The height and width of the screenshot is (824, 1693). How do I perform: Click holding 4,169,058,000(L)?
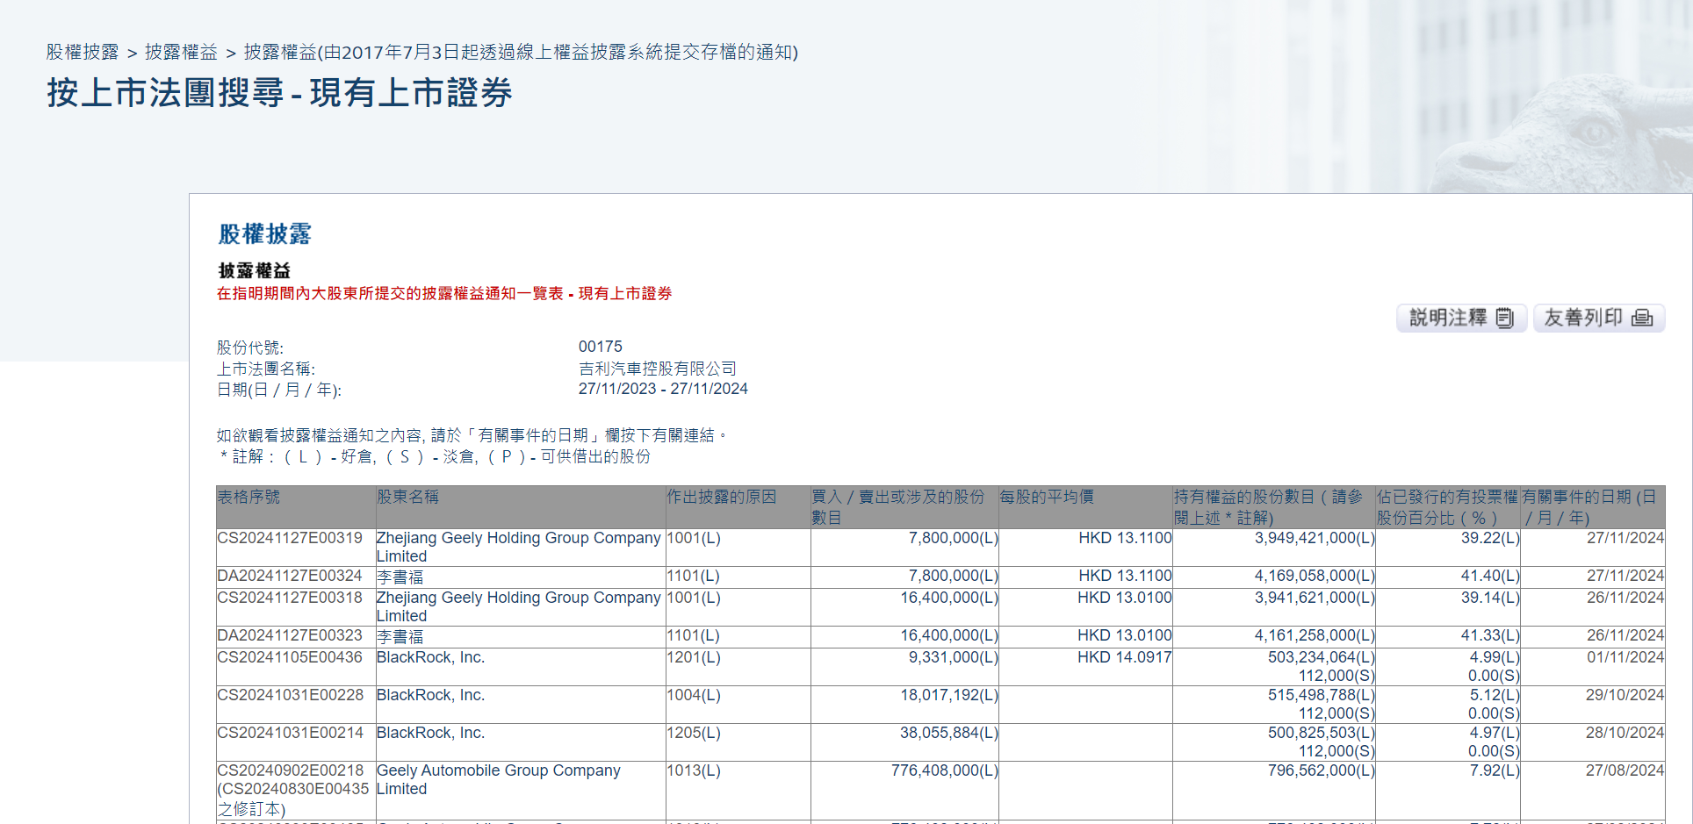(1315, 576)
